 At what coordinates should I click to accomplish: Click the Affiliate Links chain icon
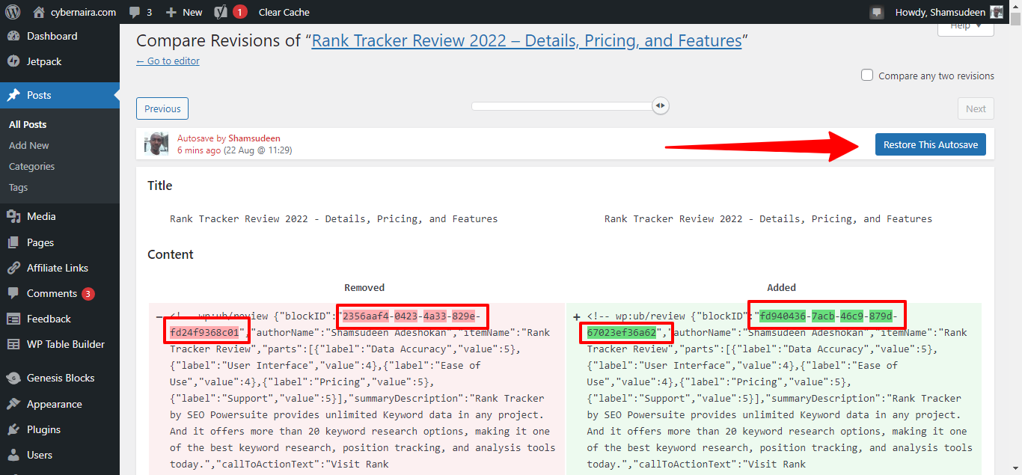click(x=13, y=268)
